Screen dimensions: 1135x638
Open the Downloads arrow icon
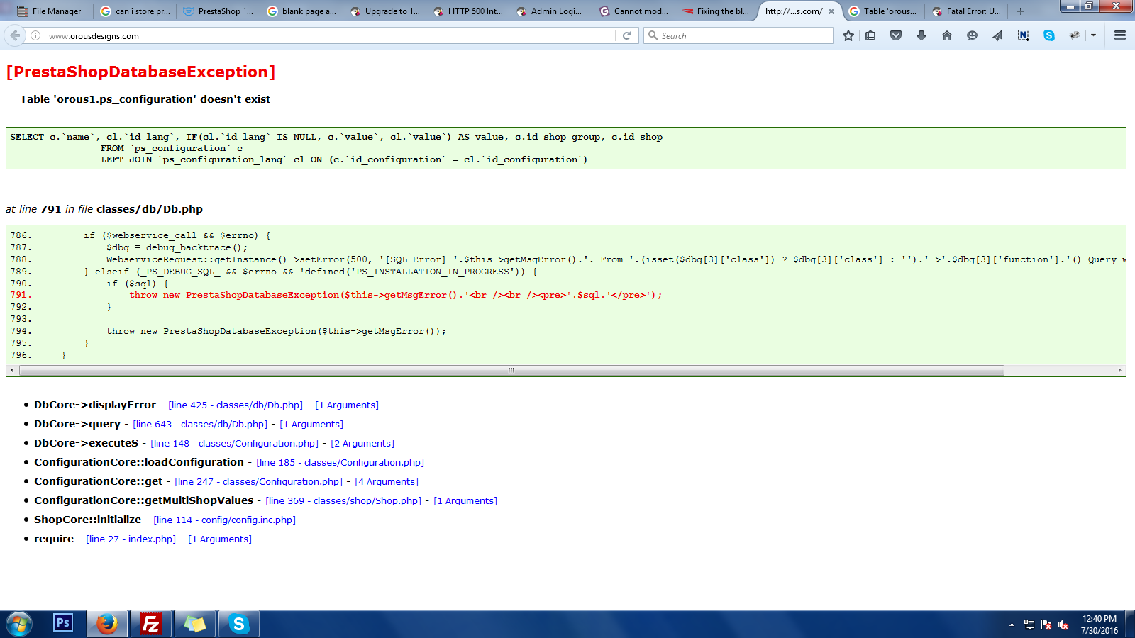(921, 35)
